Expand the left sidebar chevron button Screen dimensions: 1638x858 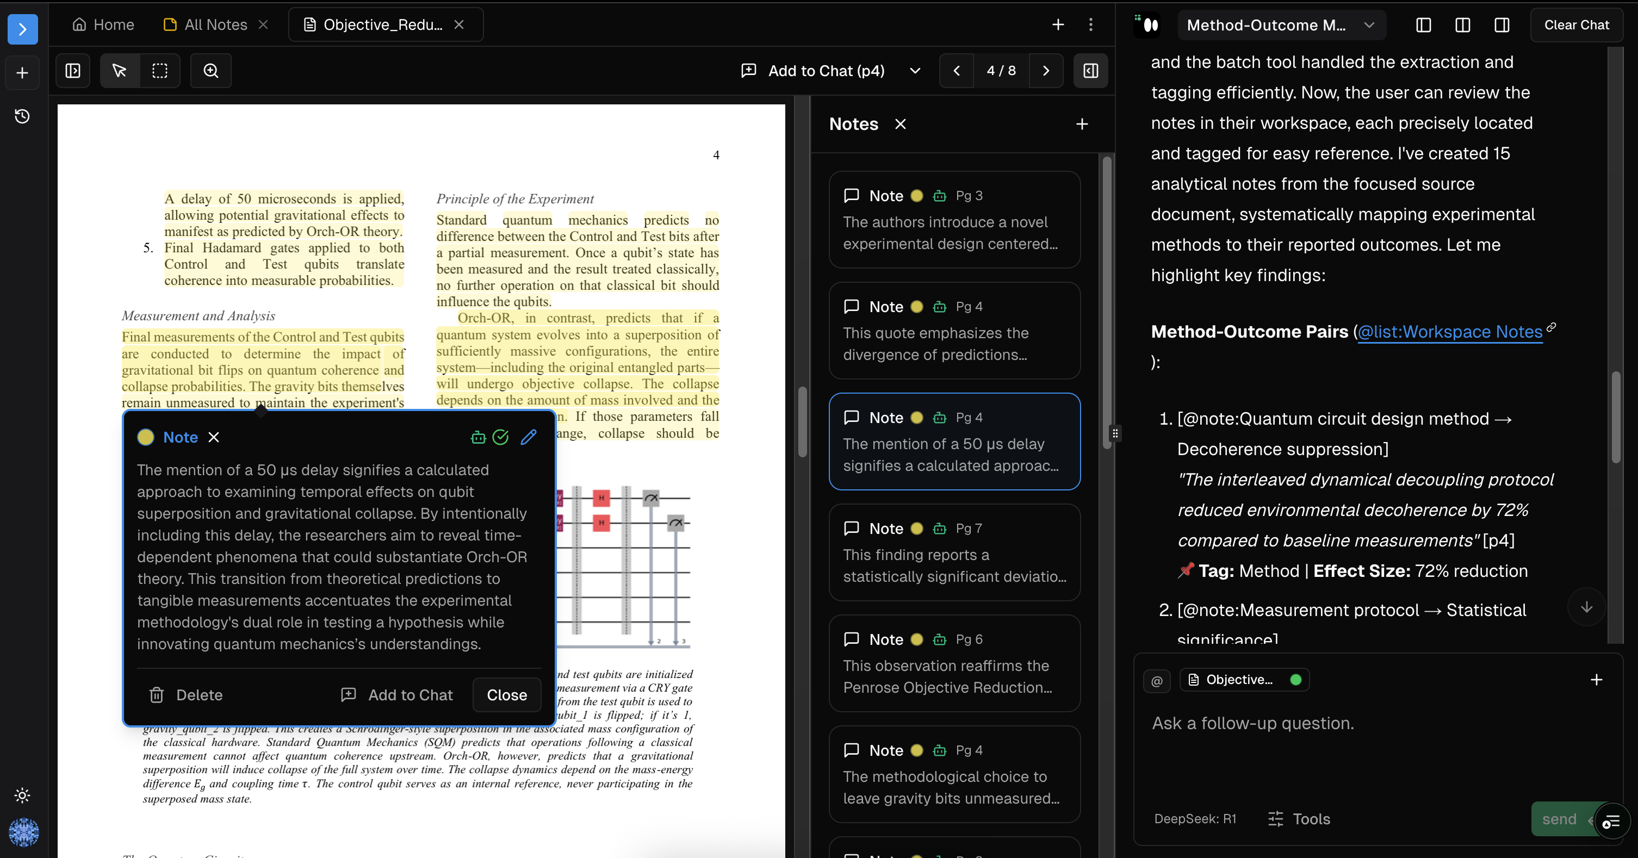pyautogui.click(x=22, y=29)
